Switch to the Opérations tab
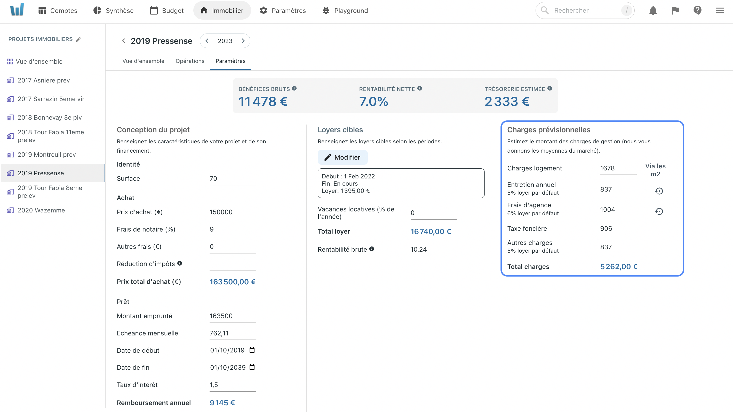The image size is (733, 412). pyautogui.click(x=190, y=61)
